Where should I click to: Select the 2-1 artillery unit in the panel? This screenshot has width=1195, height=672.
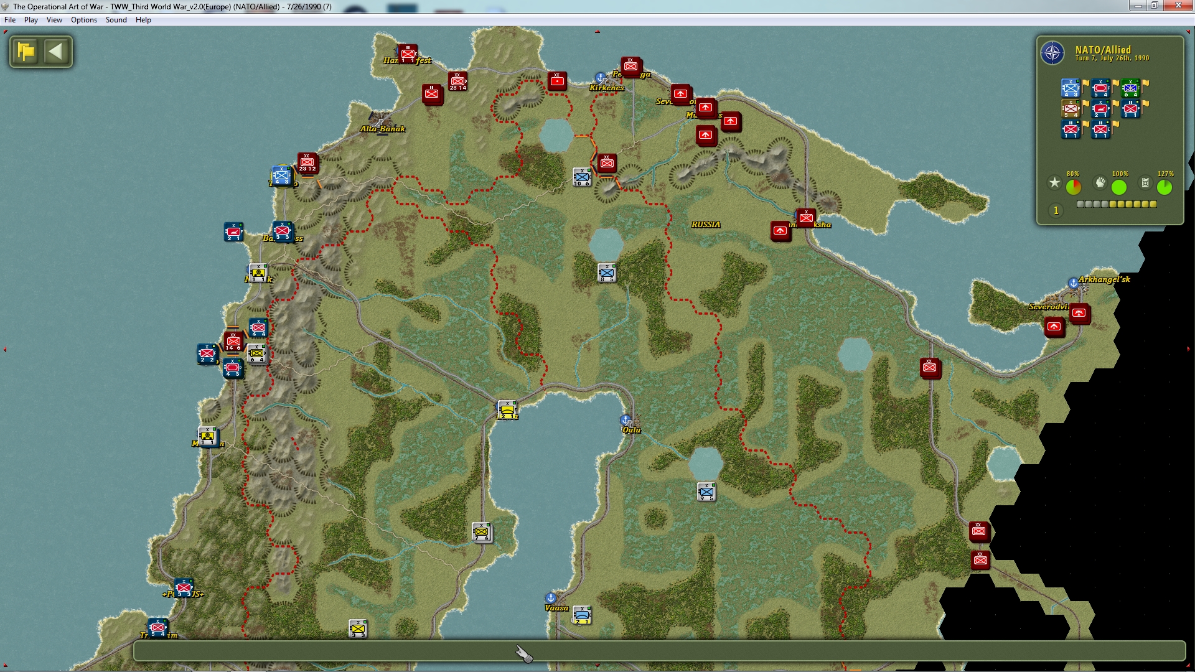point(1100,108)
